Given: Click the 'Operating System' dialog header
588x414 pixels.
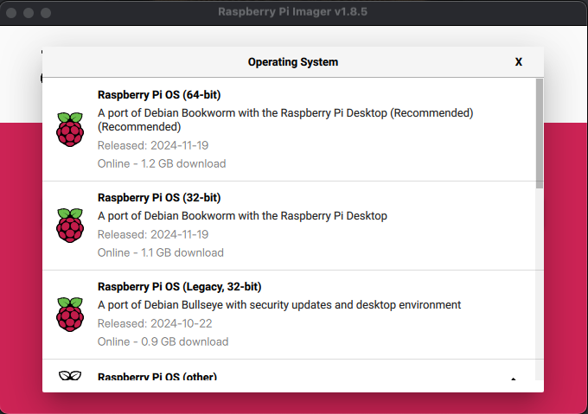Looking at the screenshot, I should [293, 62].
